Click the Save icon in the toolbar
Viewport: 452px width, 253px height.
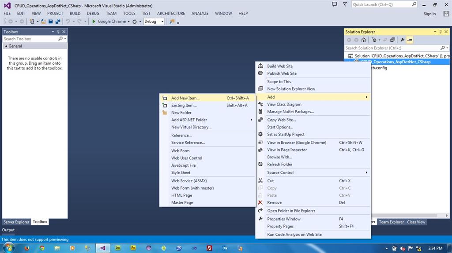click(x=51, y=21)
